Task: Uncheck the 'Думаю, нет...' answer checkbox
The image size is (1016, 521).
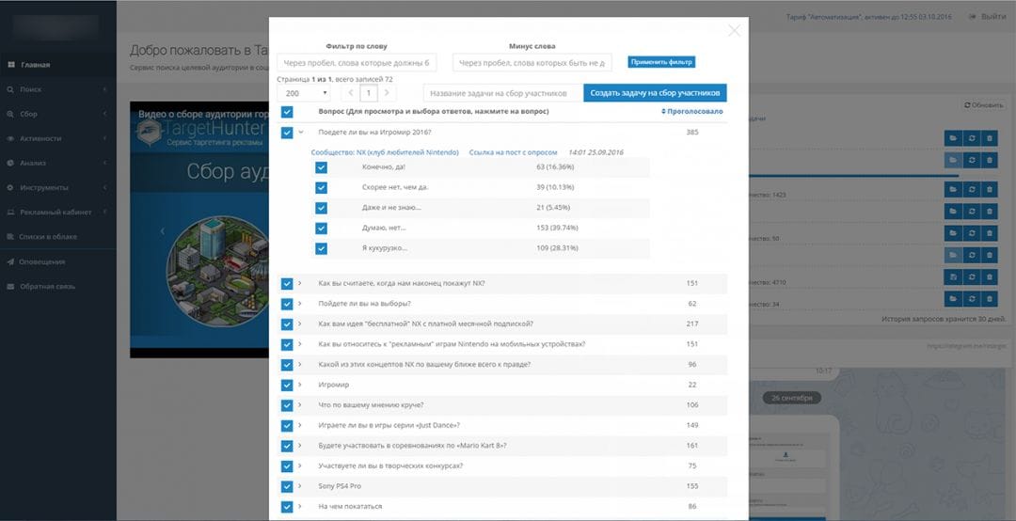Action: [321, 229]
